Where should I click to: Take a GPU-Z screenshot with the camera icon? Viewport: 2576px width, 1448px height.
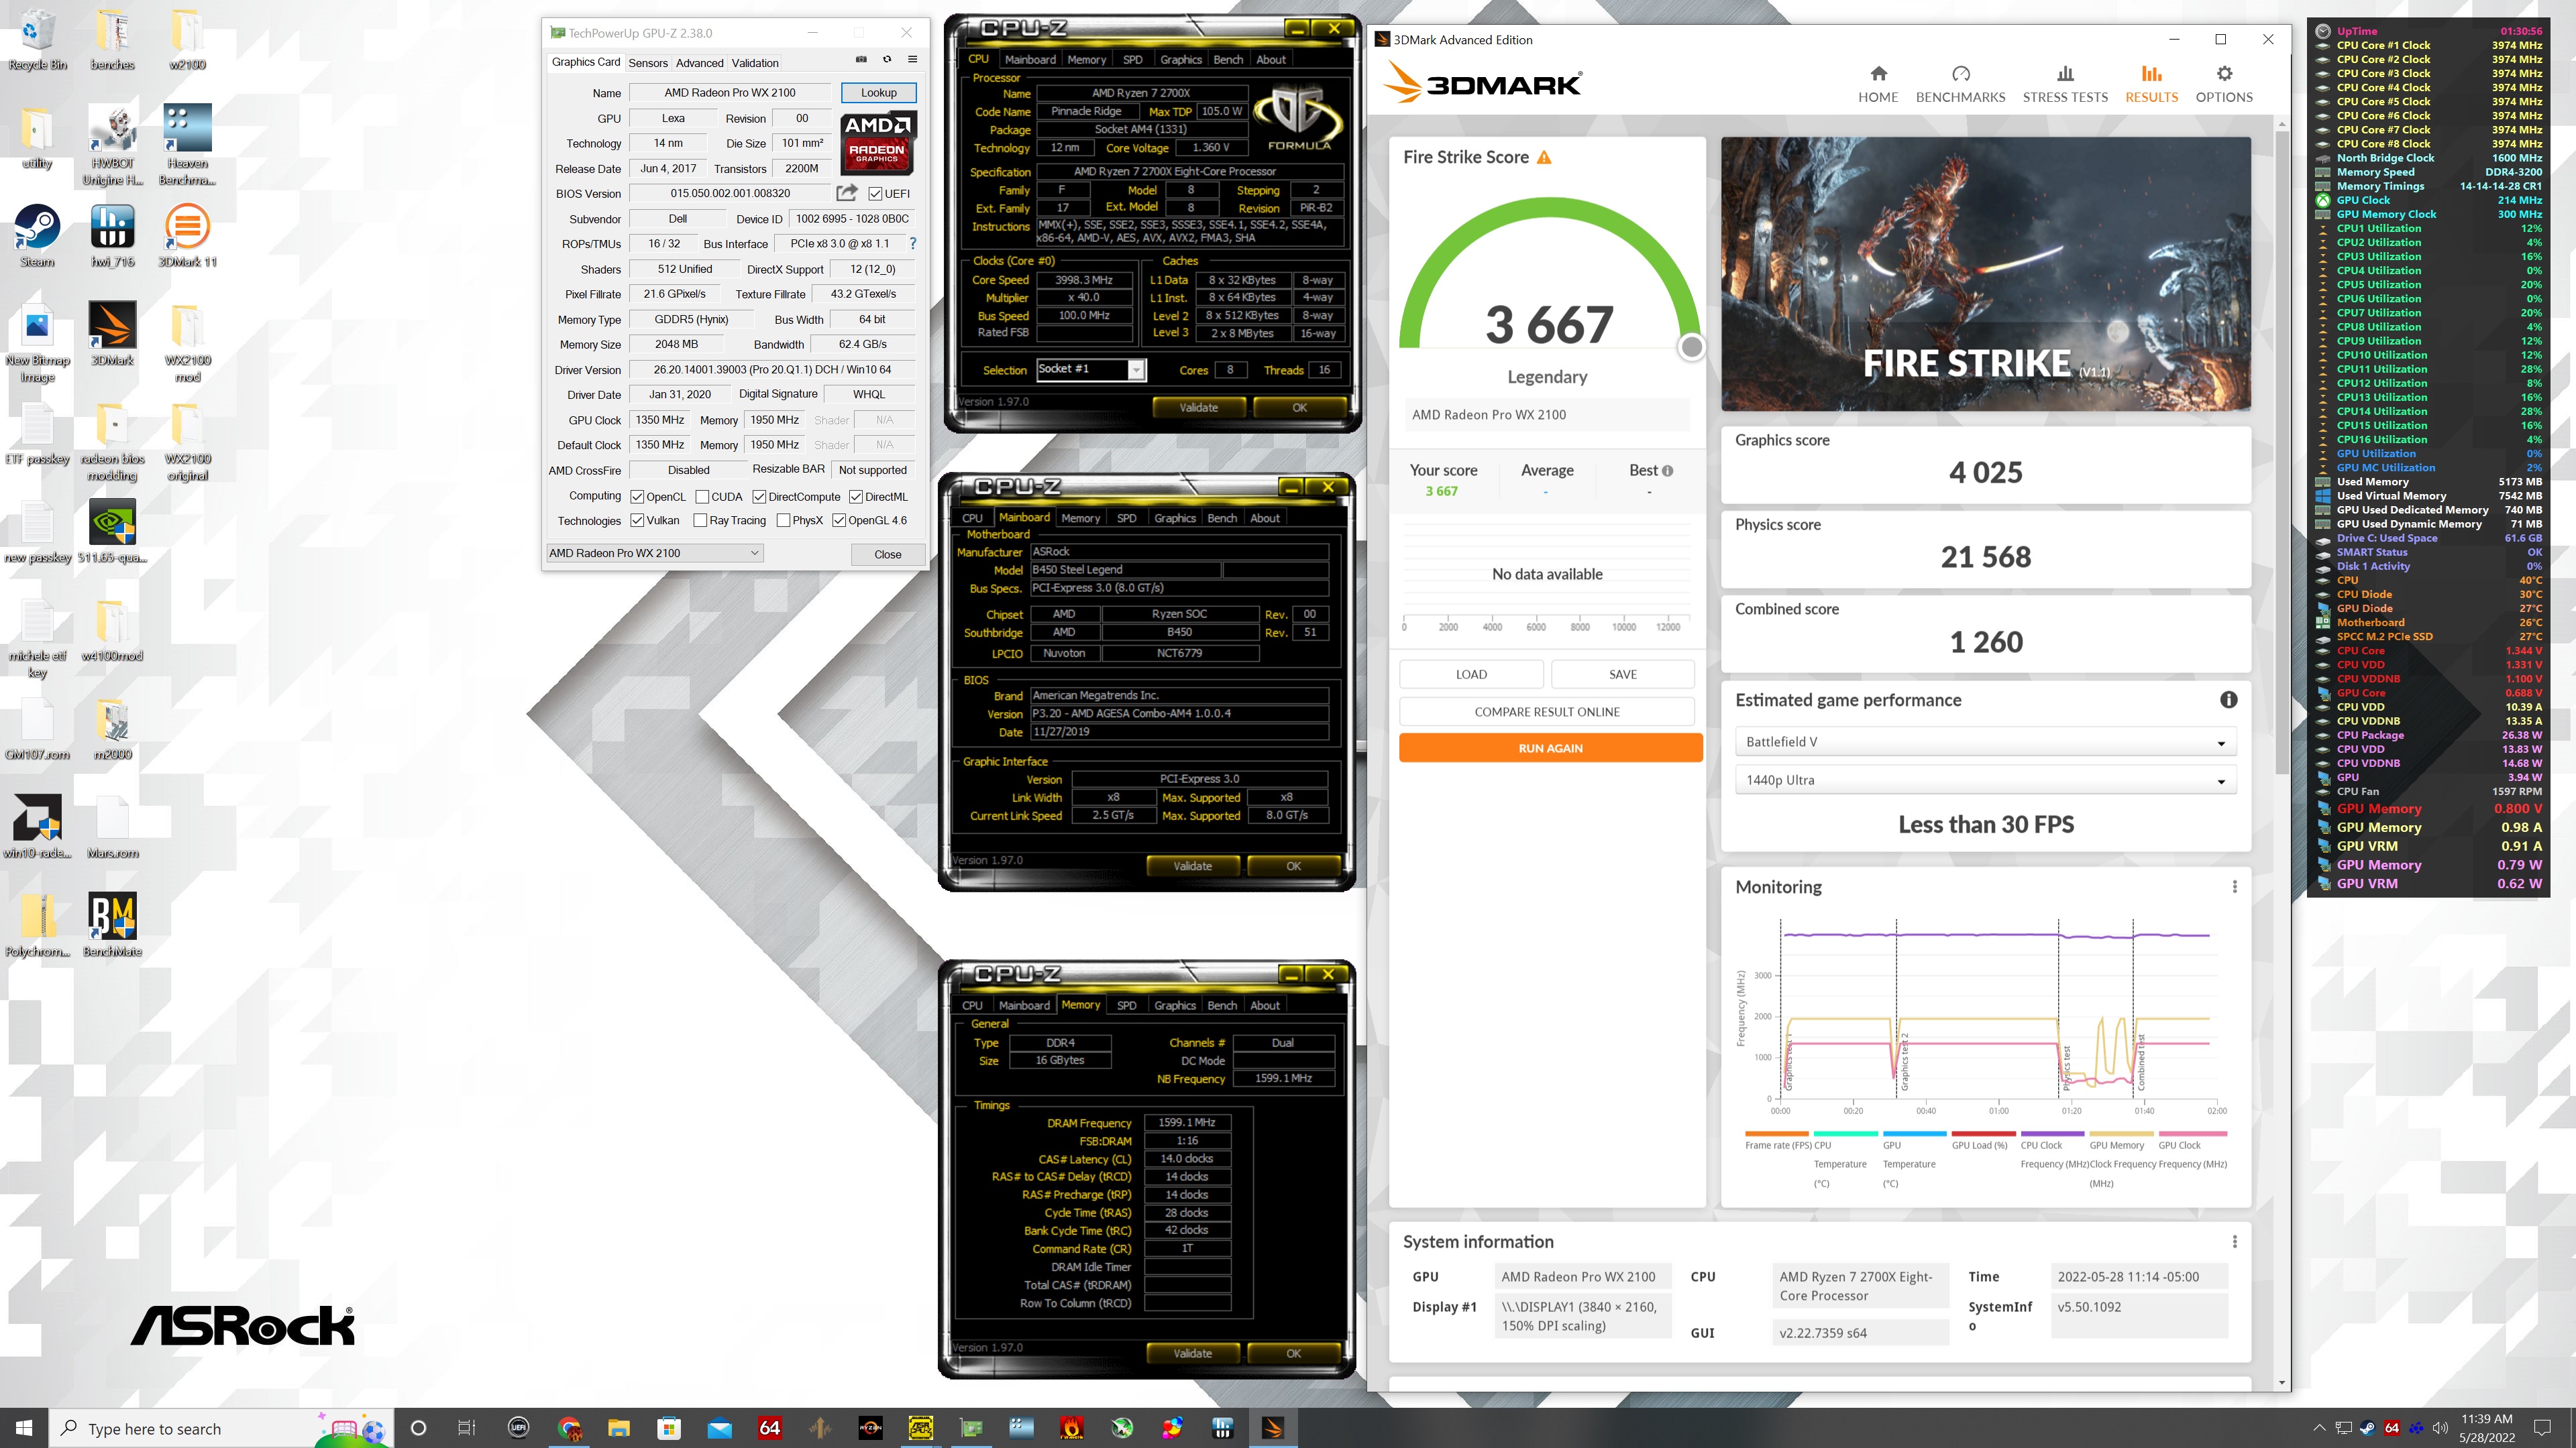click(x=861, y=59)
